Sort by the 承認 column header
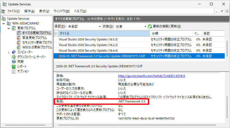 pos(213,34)
